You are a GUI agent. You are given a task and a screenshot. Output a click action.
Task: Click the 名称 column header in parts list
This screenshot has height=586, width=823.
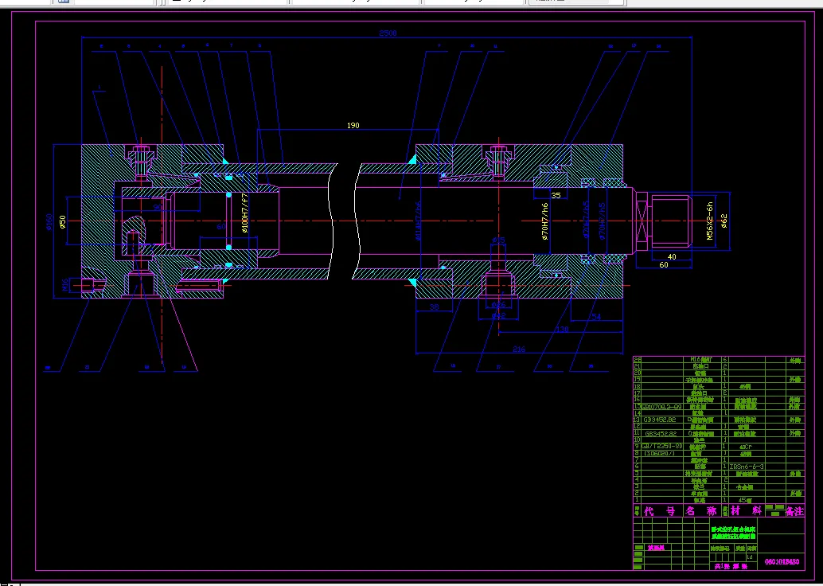[x=700, y=511]
